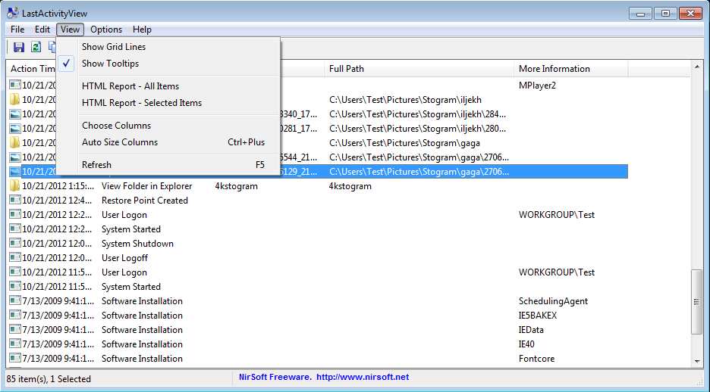Click the User Logoff entry
This screenshot has height=392, width=710.
pyautogui.click(x=124, y=258)
